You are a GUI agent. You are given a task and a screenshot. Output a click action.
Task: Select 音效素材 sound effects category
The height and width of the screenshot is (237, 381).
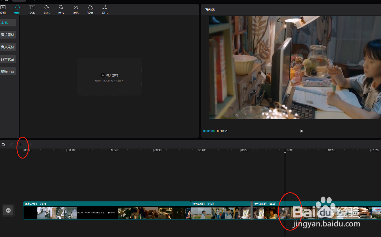coord(8,47)
